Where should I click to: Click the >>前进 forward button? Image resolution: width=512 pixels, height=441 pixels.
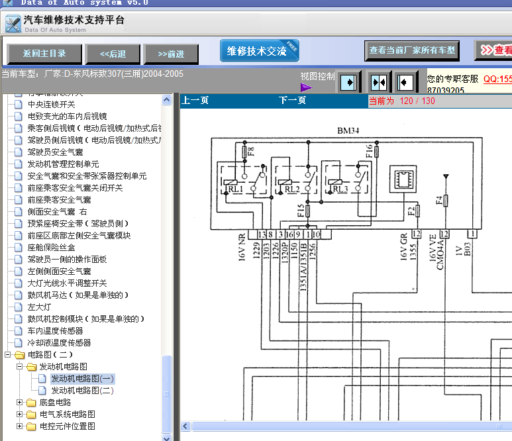[x=171, y=54]
